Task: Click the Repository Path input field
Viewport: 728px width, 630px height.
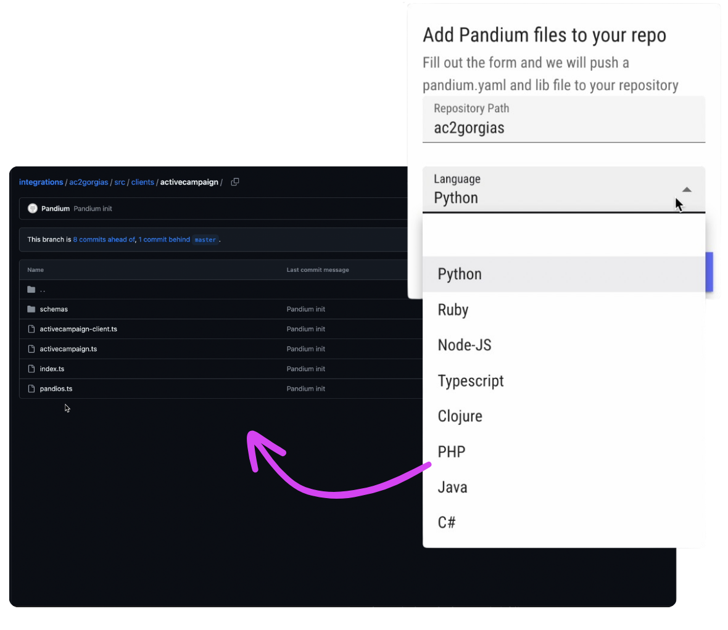Action: [x=563, y=128]
